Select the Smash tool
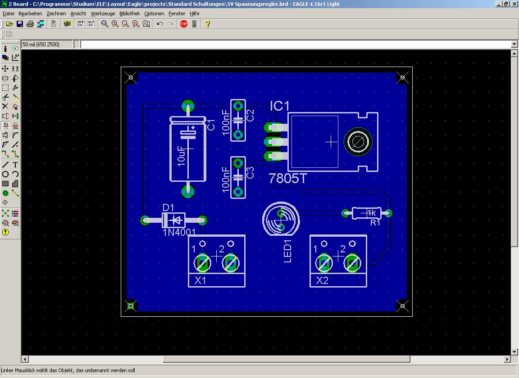Image resolution: width=519 pixels, height=378 pixels. 5,135
